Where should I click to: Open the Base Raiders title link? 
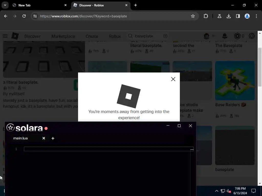(x=231, y=105)
